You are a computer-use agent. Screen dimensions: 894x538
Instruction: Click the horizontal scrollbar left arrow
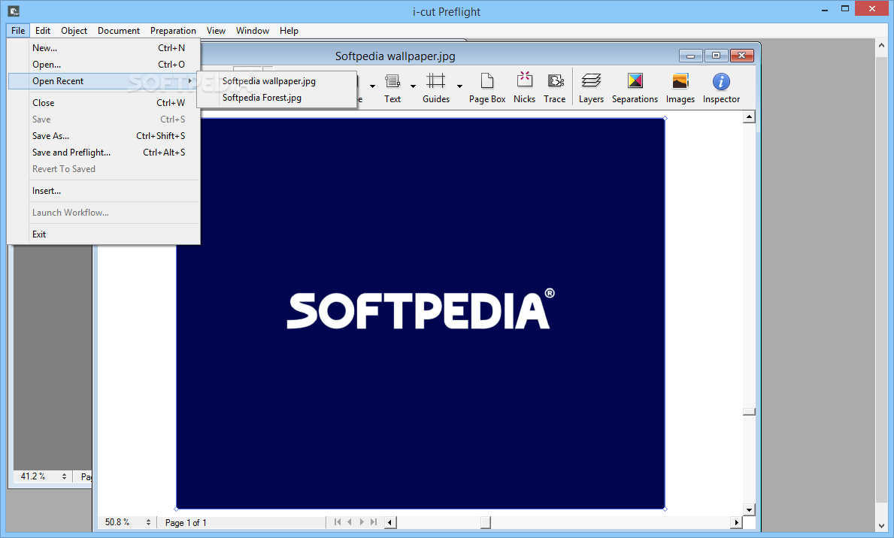point(390,522)
